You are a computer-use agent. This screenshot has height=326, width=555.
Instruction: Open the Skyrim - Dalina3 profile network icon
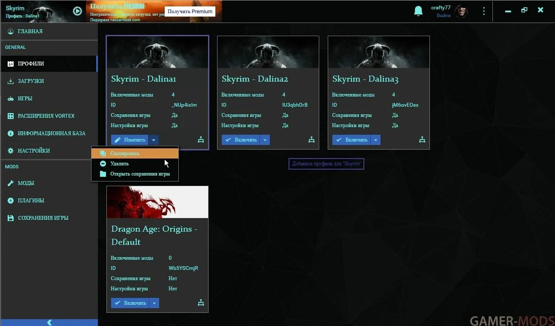point(422,139)
